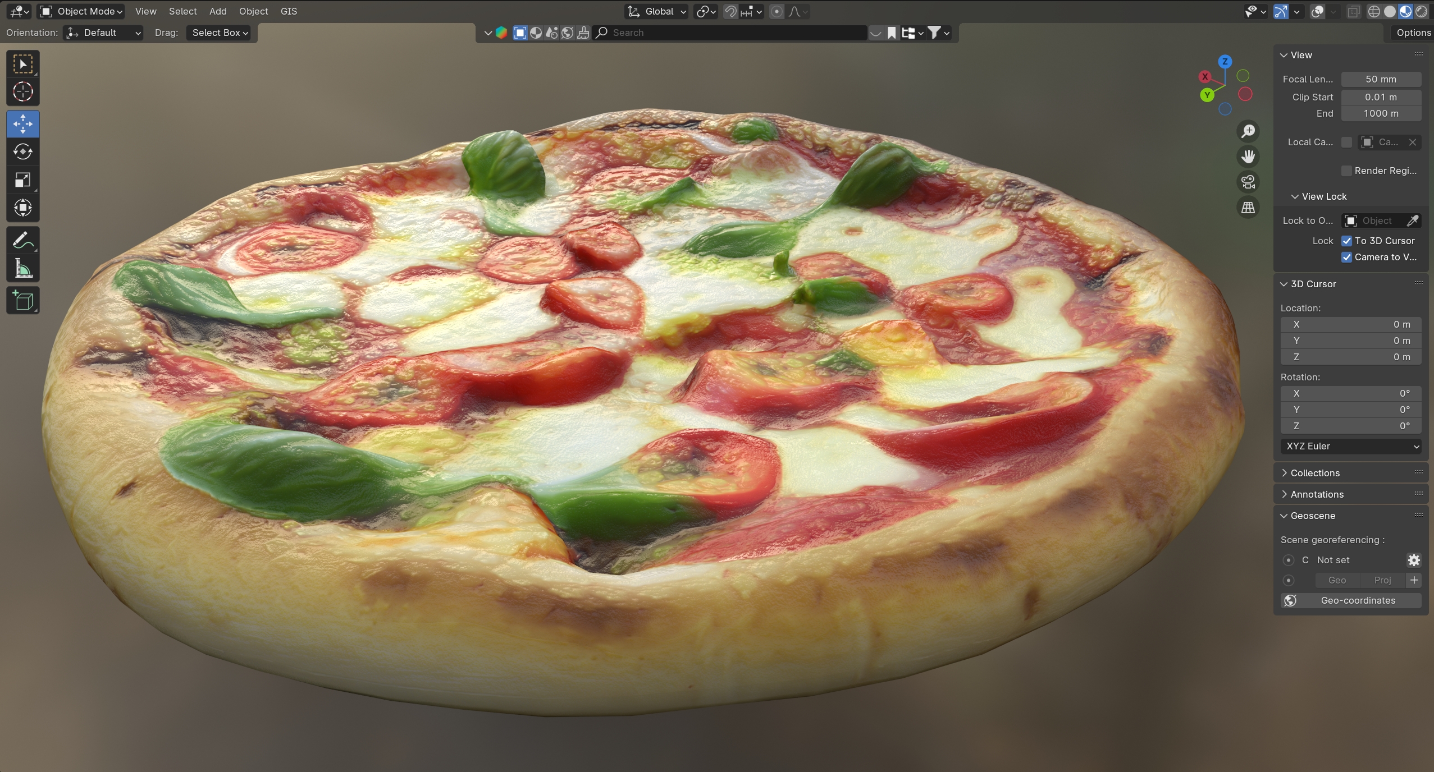Open the Object Mode dropdown
Image resolution: width=1434 pixels, height=772 pixels.
click(x=81, y=11)
